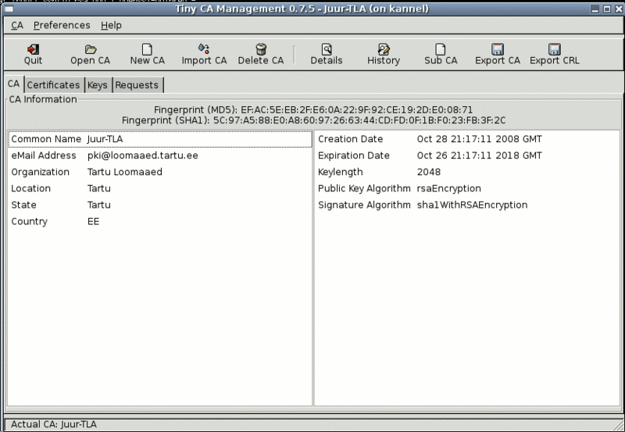The height and width of the screenshot is (432, 625).
Task: Open the CA History icon
Action: (x=384, y=49)
